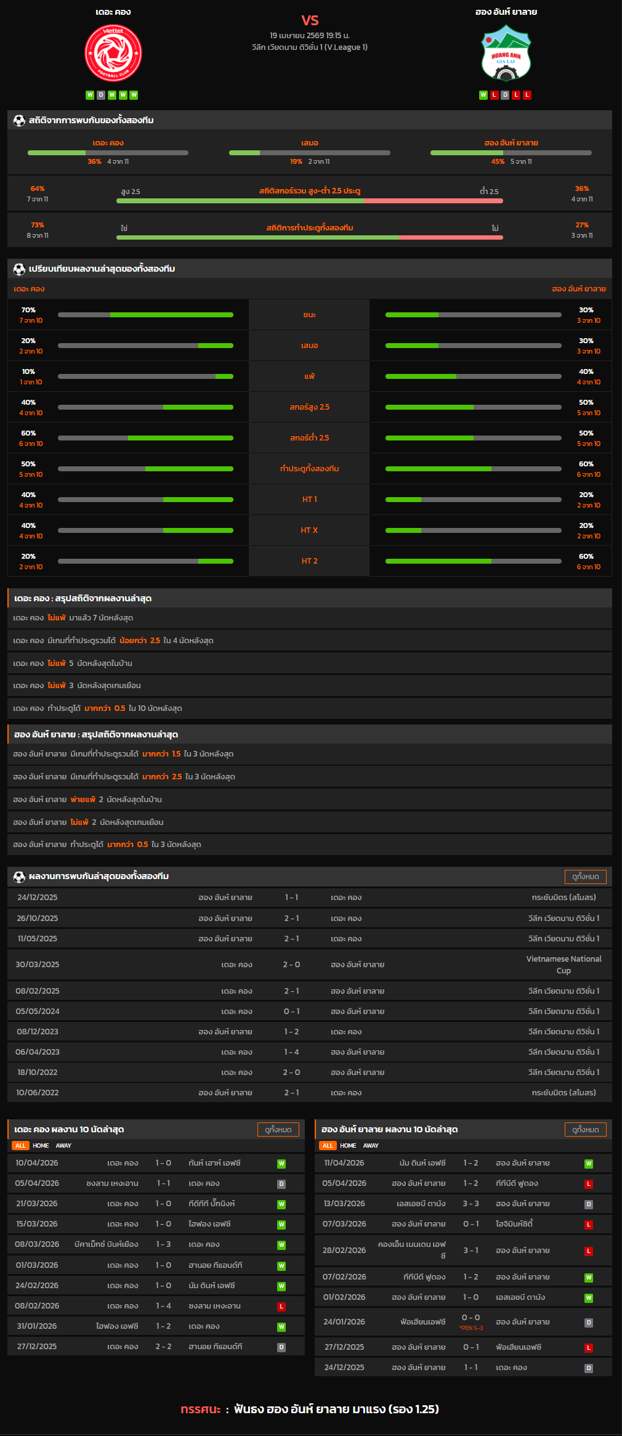622x1436 pixels.
Task: Click the Hoang Anh Gia Lai club logo
Action: 506,54
